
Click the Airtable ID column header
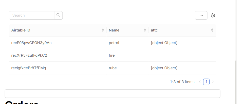coord(21,30)
